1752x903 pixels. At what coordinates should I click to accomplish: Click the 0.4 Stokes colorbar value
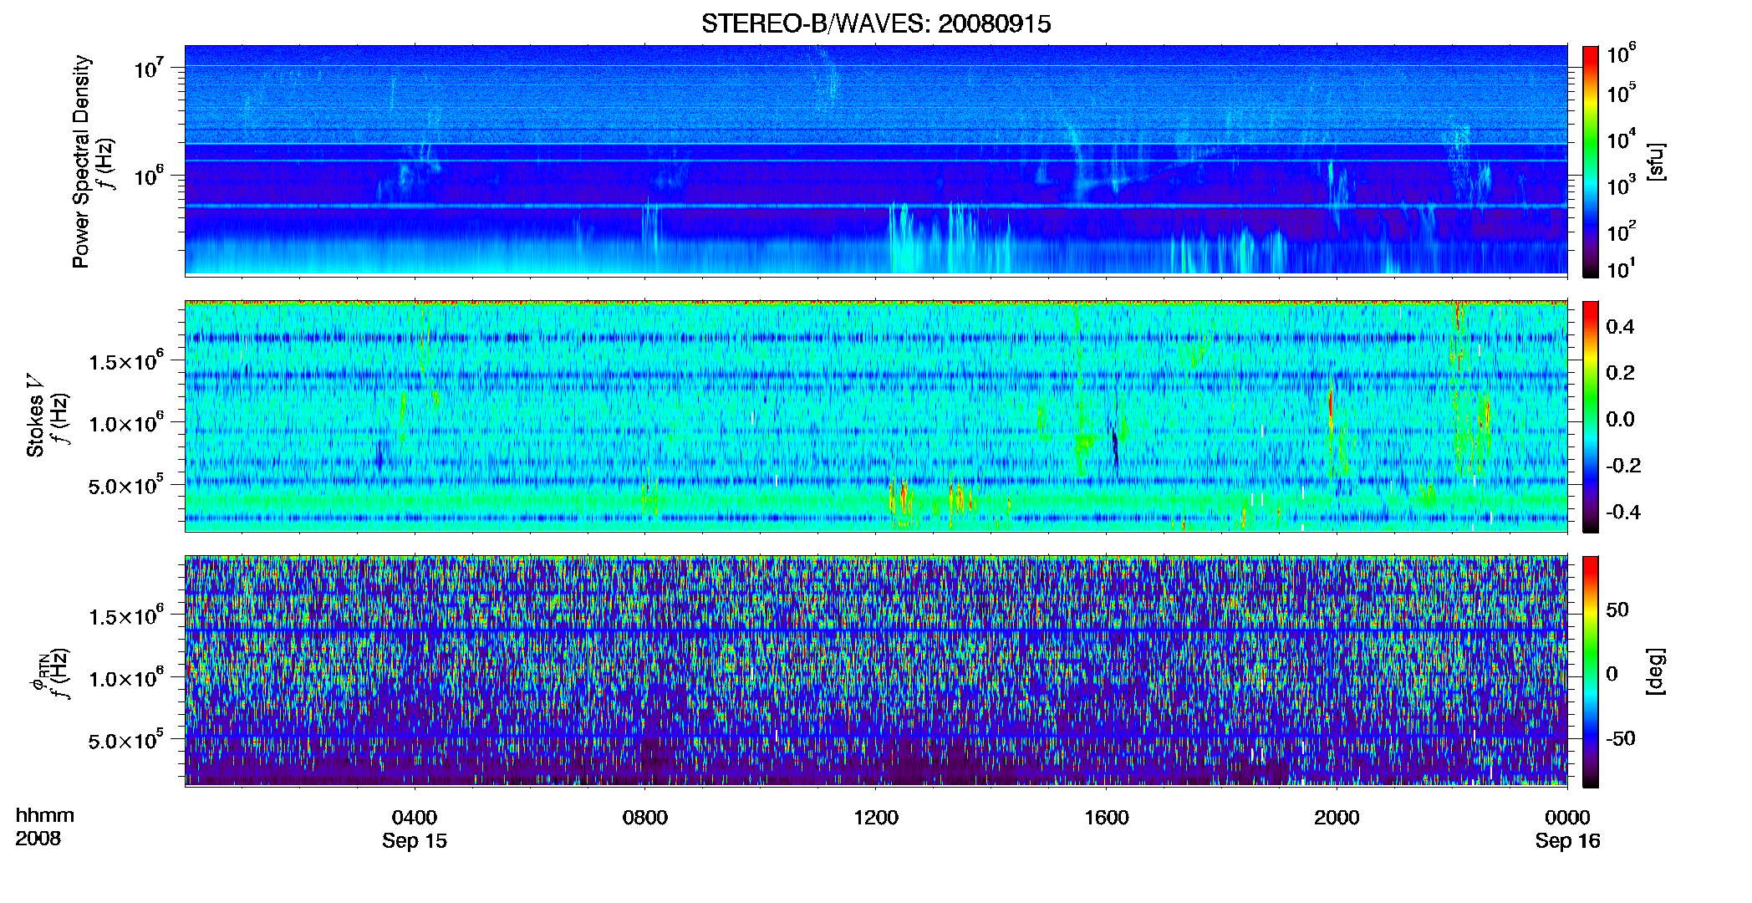coord(1620,327)
